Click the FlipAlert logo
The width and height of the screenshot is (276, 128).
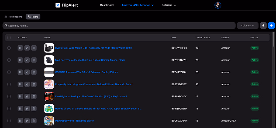[67, 5]
